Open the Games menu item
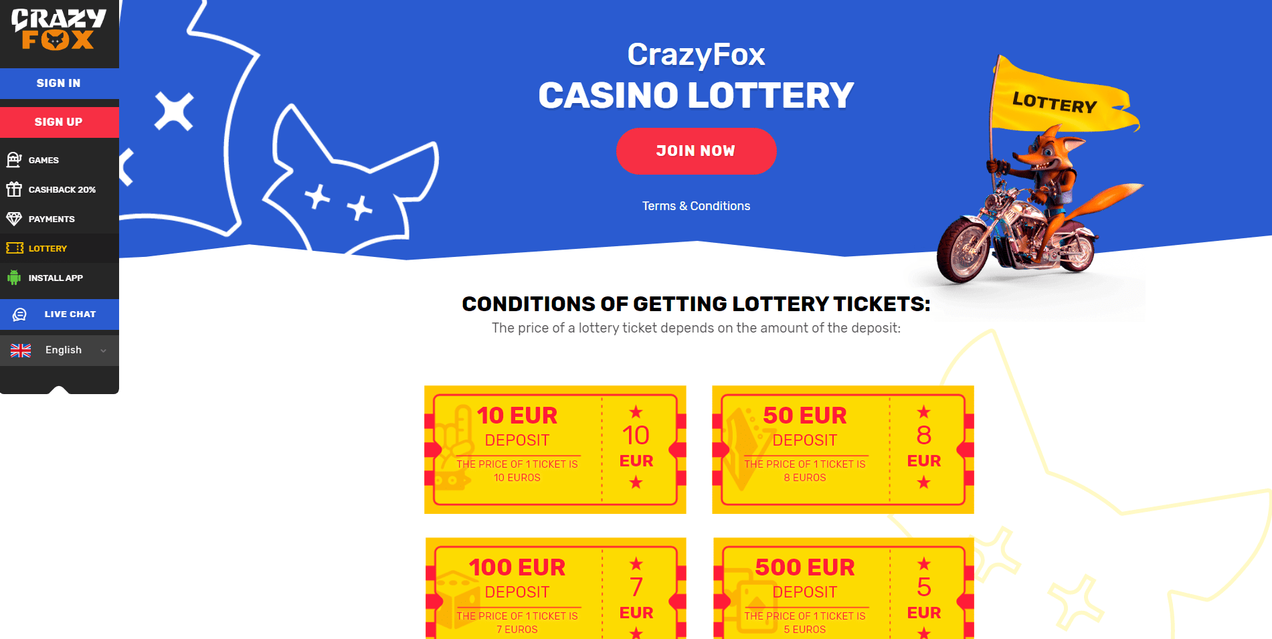Screen dimensions: 1272x639 (43, 160)
